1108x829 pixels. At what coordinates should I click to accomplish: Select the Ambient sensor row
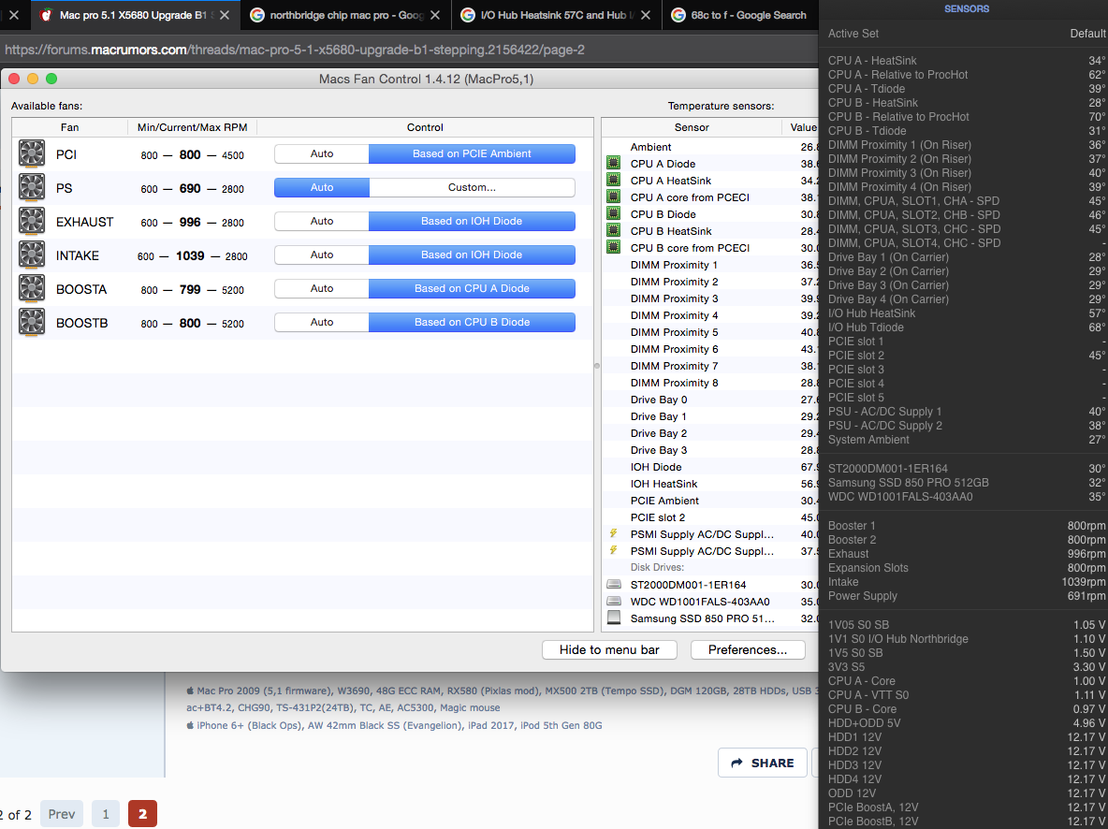click(x=709, y=147)
